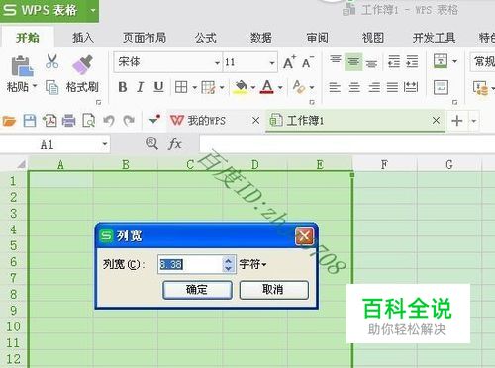
Task: Open the font name 宋体 dropdown
Action: click(x=217, y=62)
